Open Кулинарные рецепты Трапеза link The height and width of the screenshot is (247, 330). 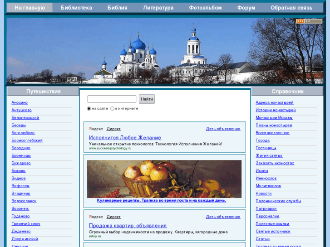click(162, 200)
